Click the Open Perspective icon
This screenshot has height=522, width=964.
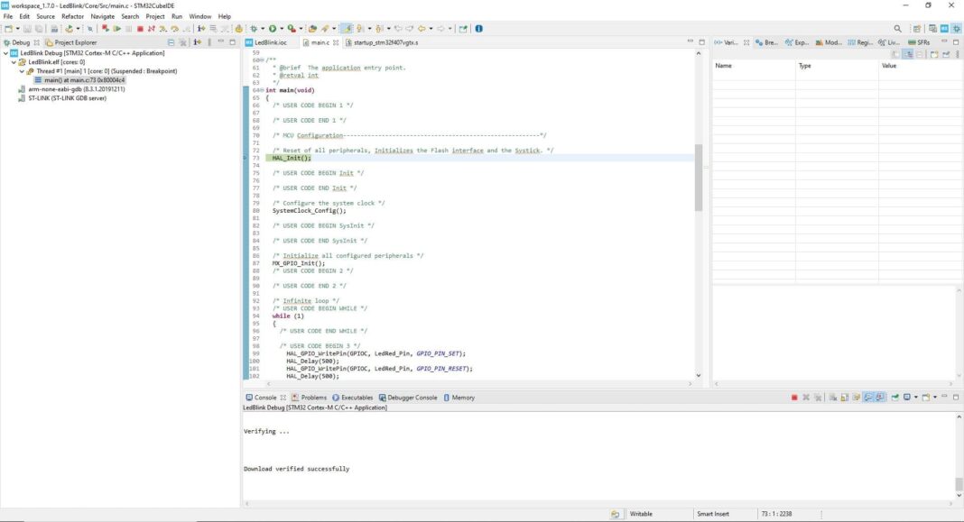(917, 29)
